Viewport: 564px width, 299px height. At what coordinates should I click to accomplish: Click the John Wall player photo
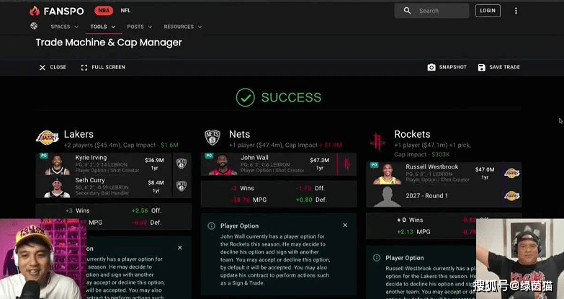coord(223,164)
